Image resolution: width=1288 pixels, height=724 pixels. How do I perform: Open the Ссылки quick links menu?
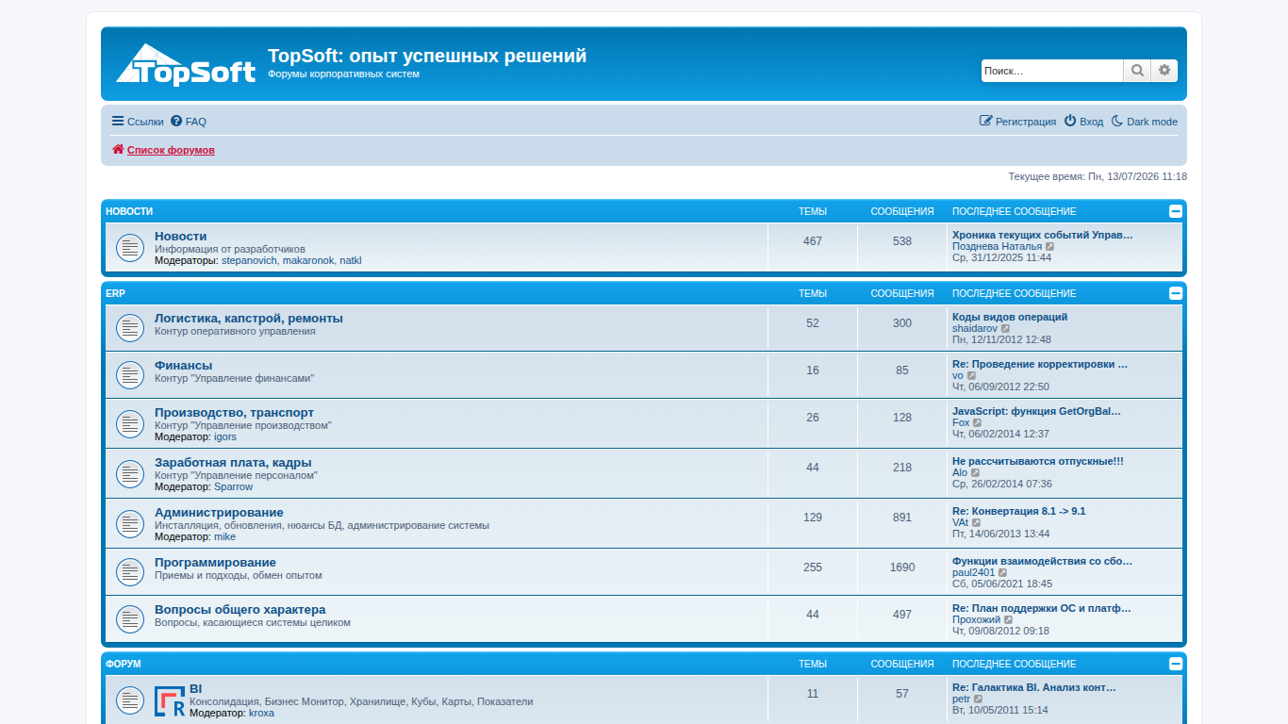tap(138, 122)
